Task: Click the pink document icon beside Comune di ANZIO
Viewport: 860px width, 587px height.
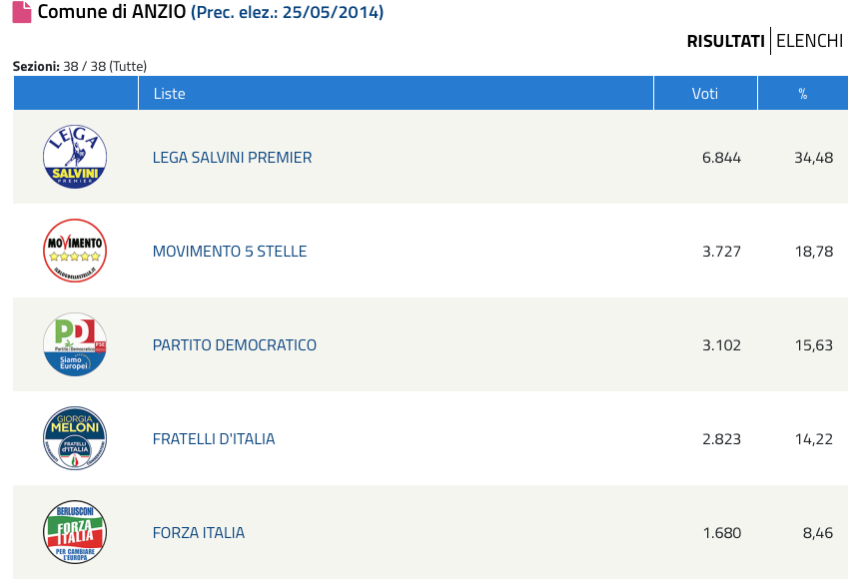Action: [21, 12]
